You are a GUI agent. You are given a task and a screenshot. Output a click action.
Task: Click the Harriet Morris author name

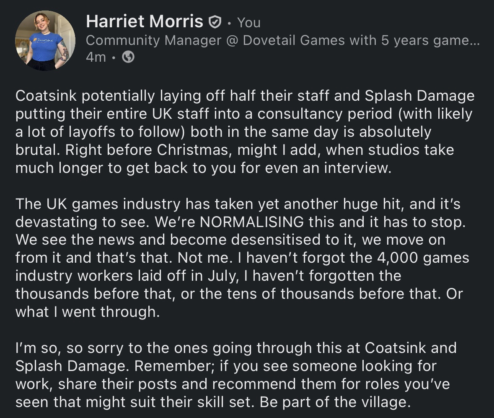tap(145, 21)
